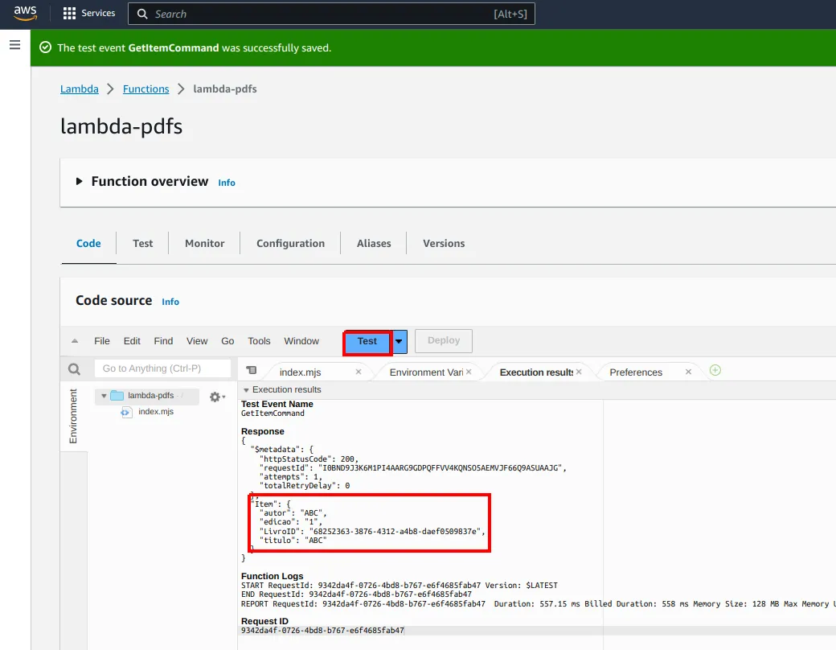This screenshot has width=836, height=650.
Task: Switch to the Test tab
Action: click(x=142, y=244)
